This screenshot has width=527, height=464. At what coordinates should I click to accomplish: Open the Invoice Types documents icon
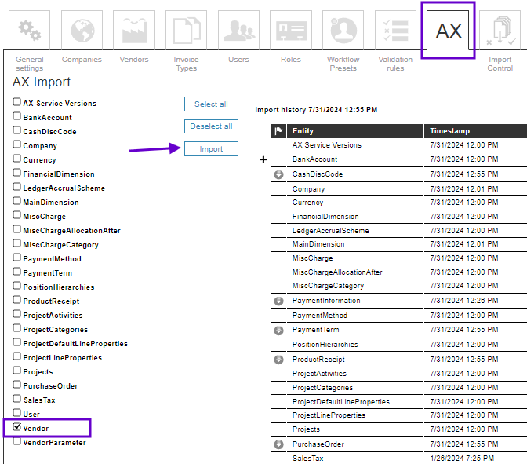click(186, 30)
